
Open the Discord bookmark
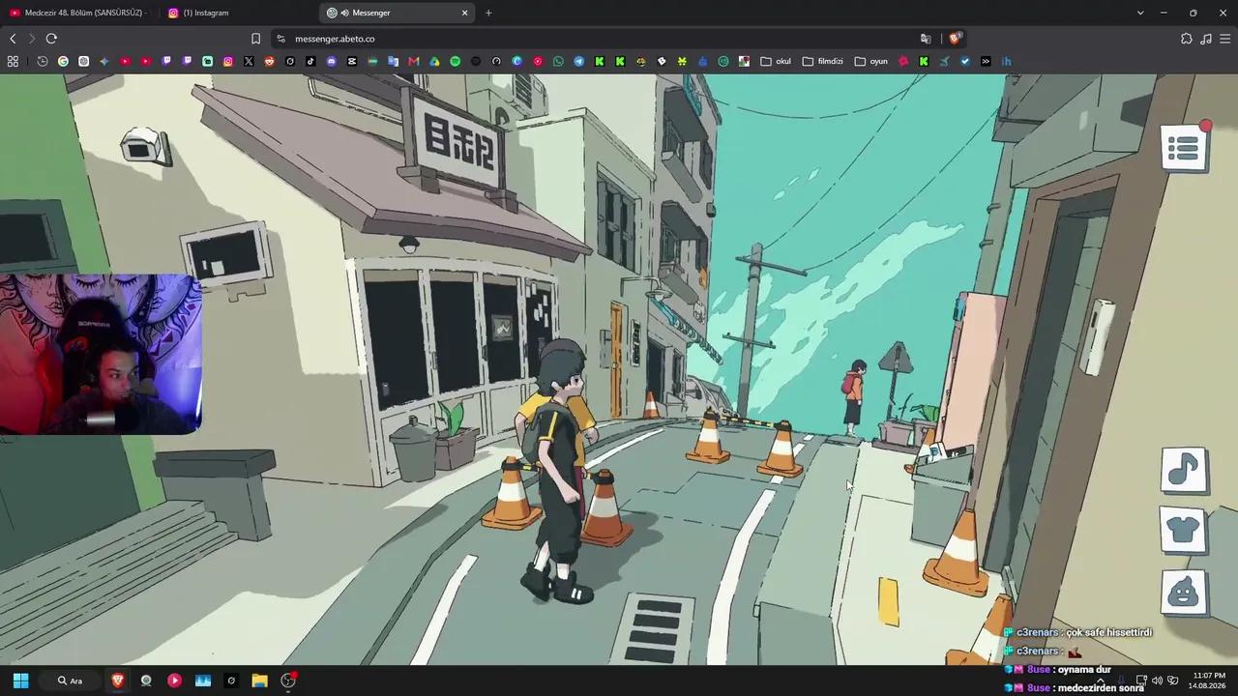point(332,61)
